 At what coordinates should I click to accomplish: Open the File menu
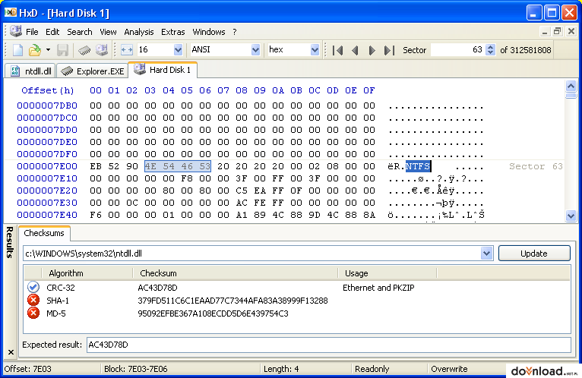(x=32, y=32)
